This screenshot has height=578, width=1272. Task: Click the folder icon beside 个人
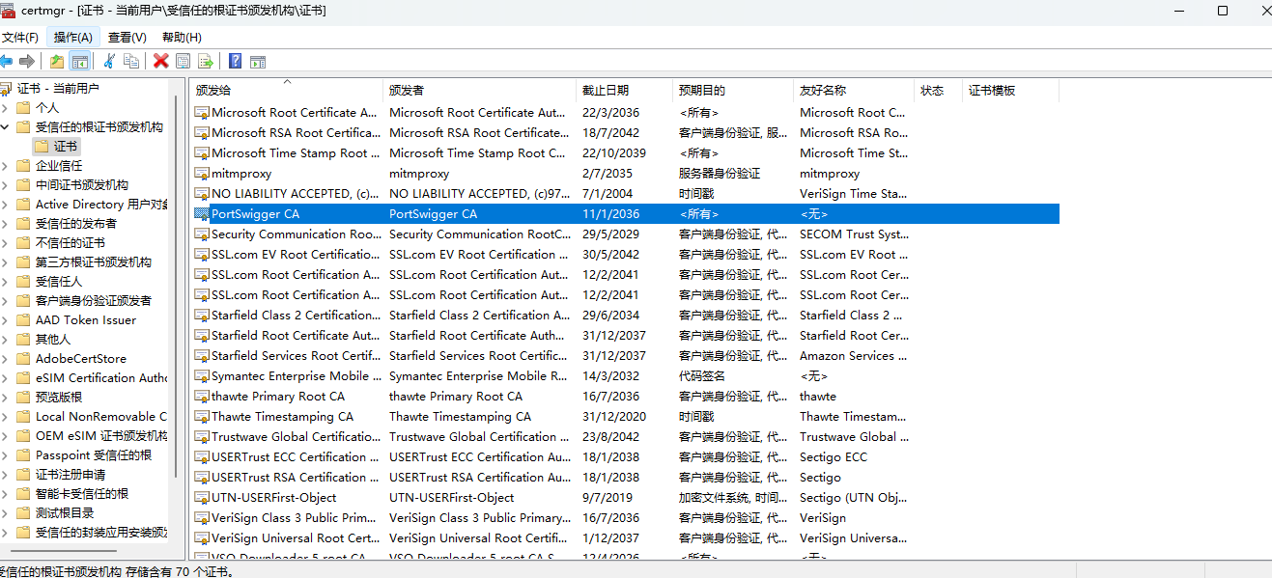click(23, 107)
